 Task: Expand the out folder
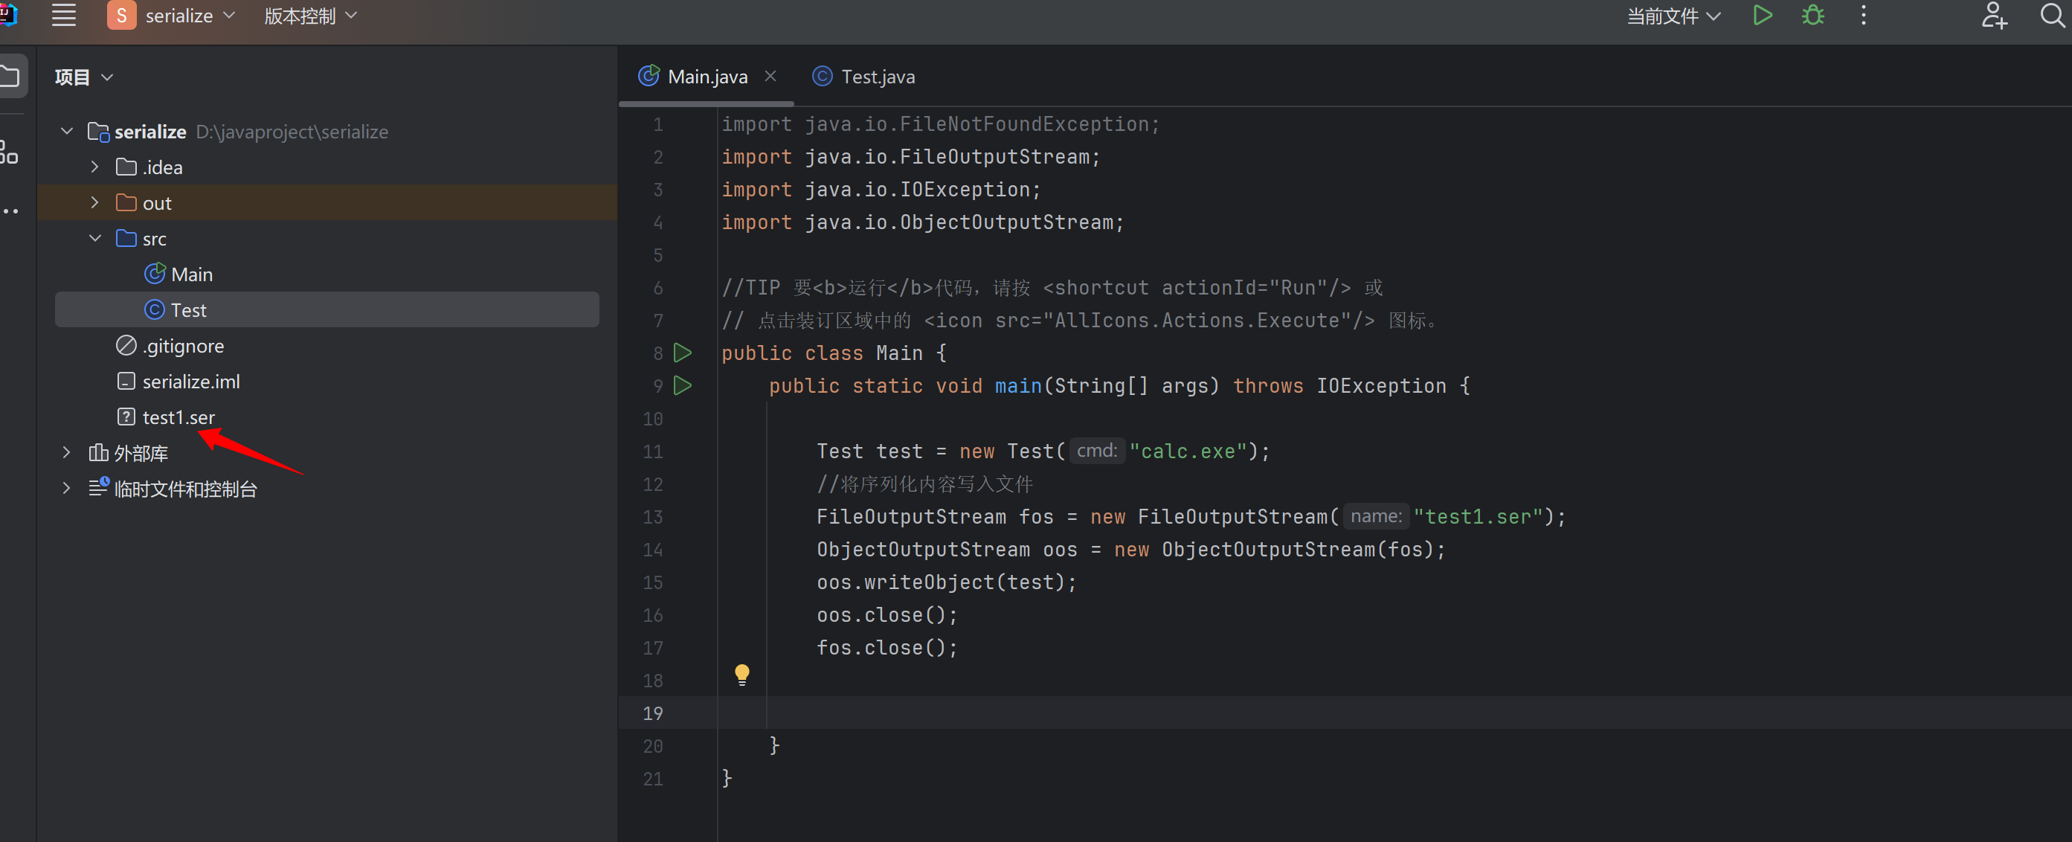click(95, 202)
